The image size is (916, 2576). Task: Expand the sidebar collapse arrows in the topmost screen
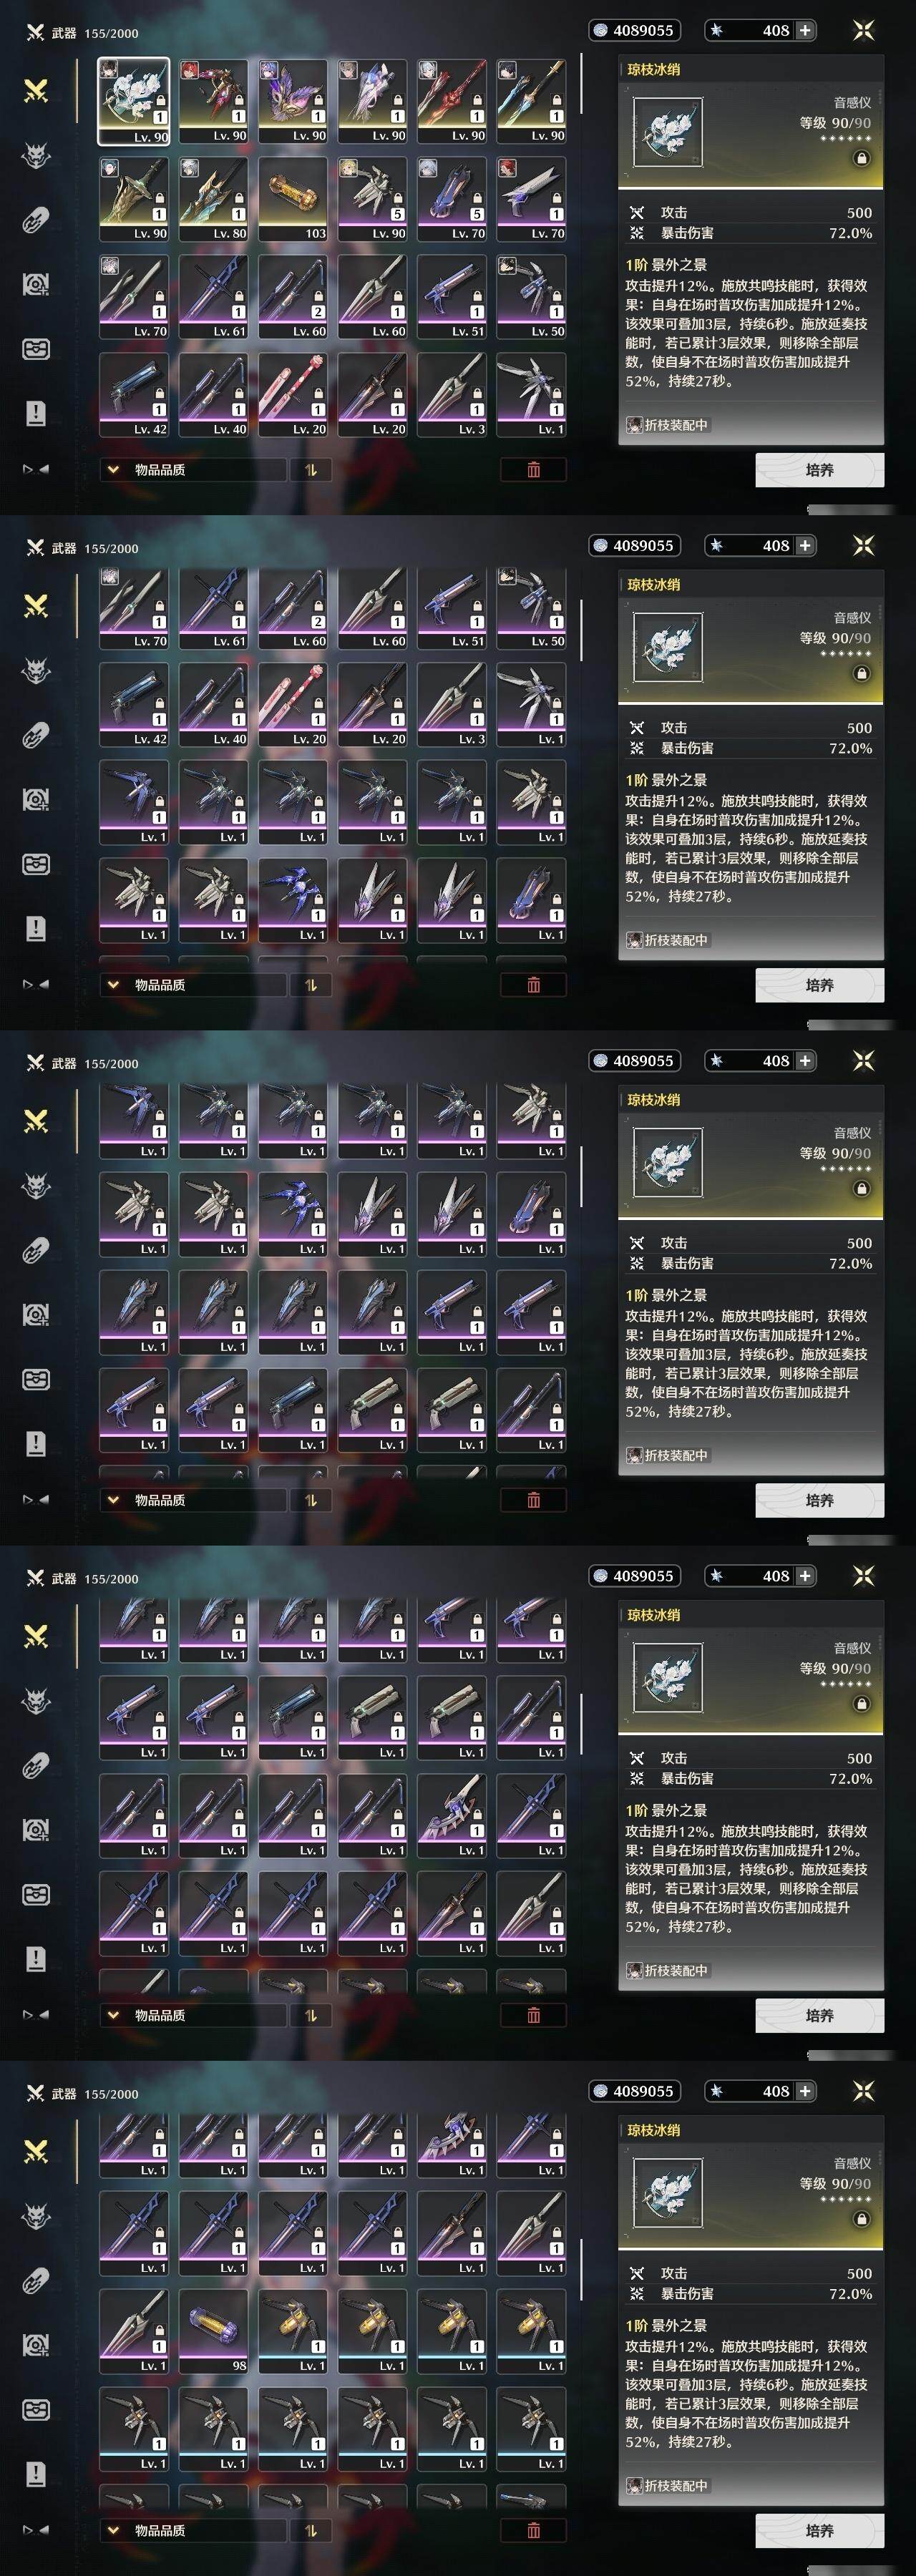click(x=36, y=468)
